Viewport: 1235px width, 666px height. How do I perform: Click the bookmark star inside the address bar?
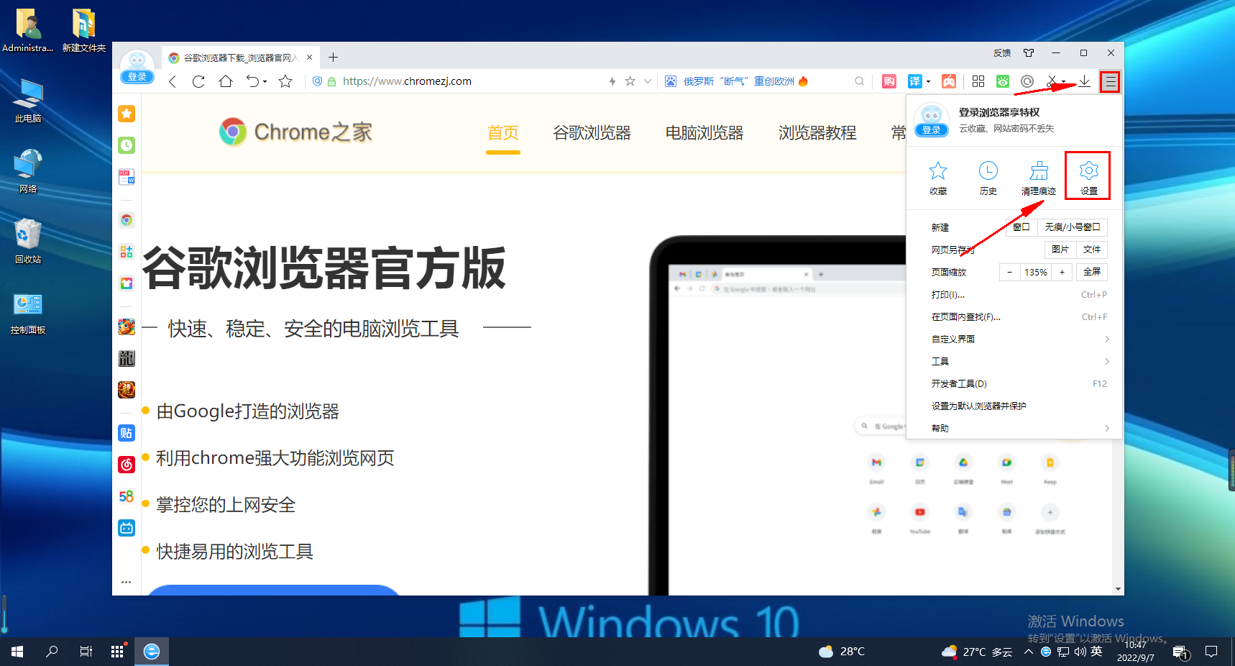coord(630,81)
